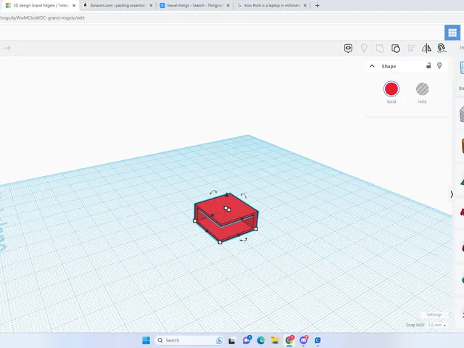Open the blue C app on the taskbar
464x348 pixels.
coord(318,340)
